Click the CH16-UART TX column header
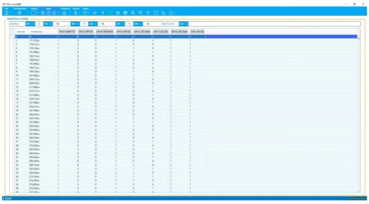This screenshot has height=204, width=369. pyautogui.click(x=66, y=31)
